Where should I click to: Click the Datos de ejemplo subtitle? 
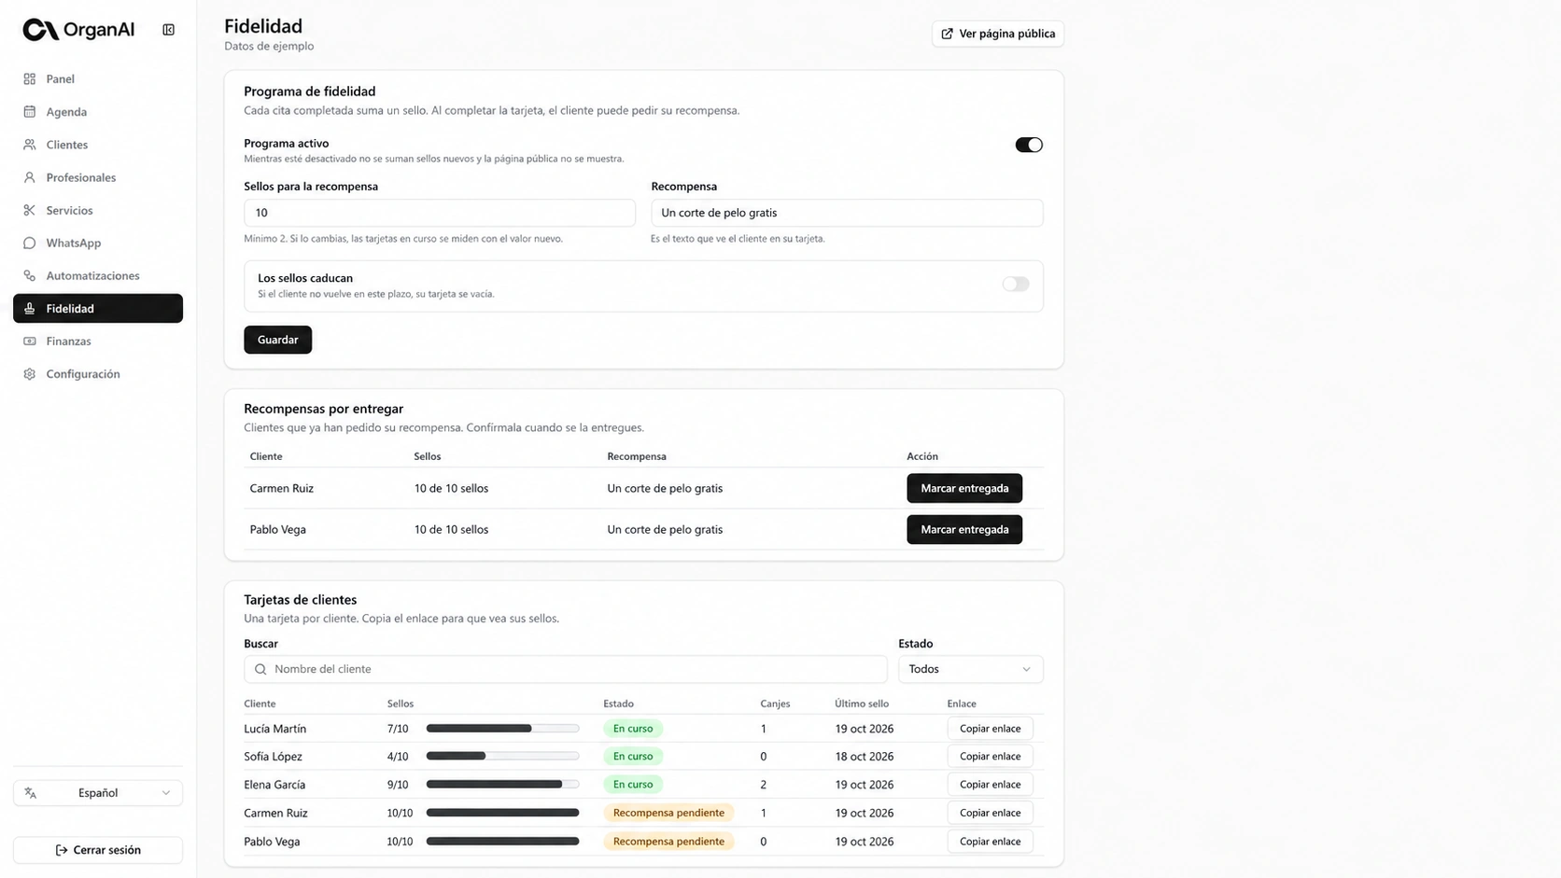pyautogui.click(x=269, y=46)
